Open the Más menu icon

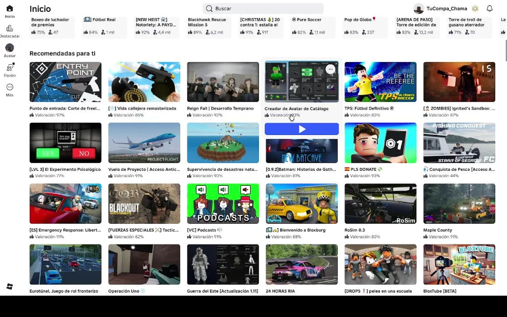(x=10, y=87)
